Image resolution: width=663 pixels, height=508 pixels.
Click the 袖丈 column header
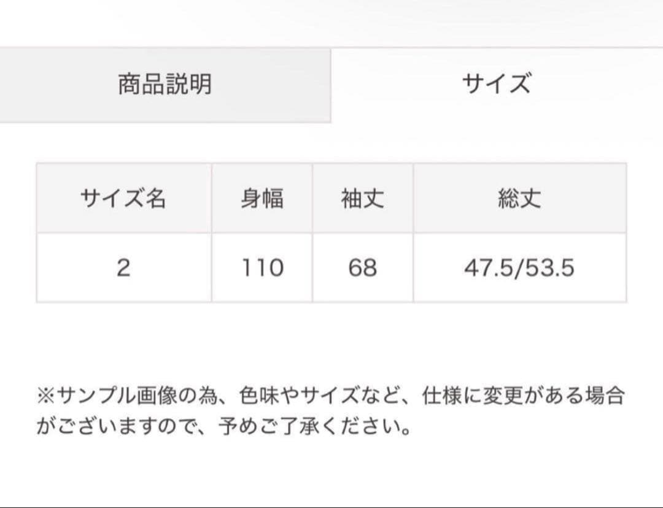(363, 198)
